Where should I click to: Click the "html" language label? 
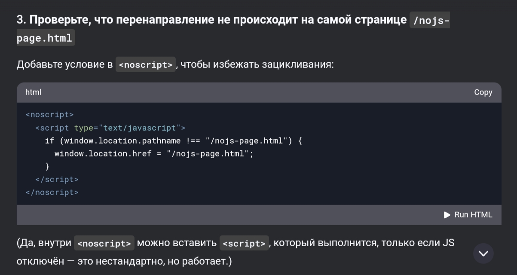tap(33, 92)
